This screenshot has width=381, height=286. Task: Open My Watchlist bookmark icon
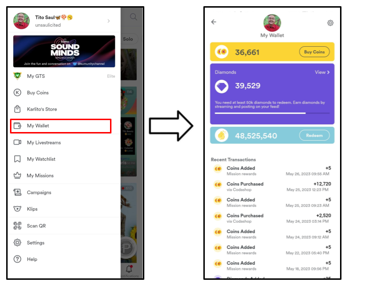click(x=17, y=159)
